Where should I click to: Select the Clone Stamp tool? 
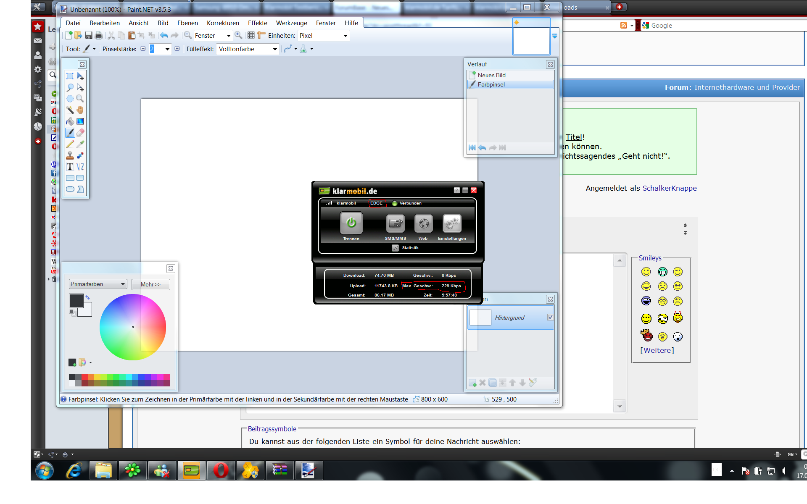[x=70, y=155]
